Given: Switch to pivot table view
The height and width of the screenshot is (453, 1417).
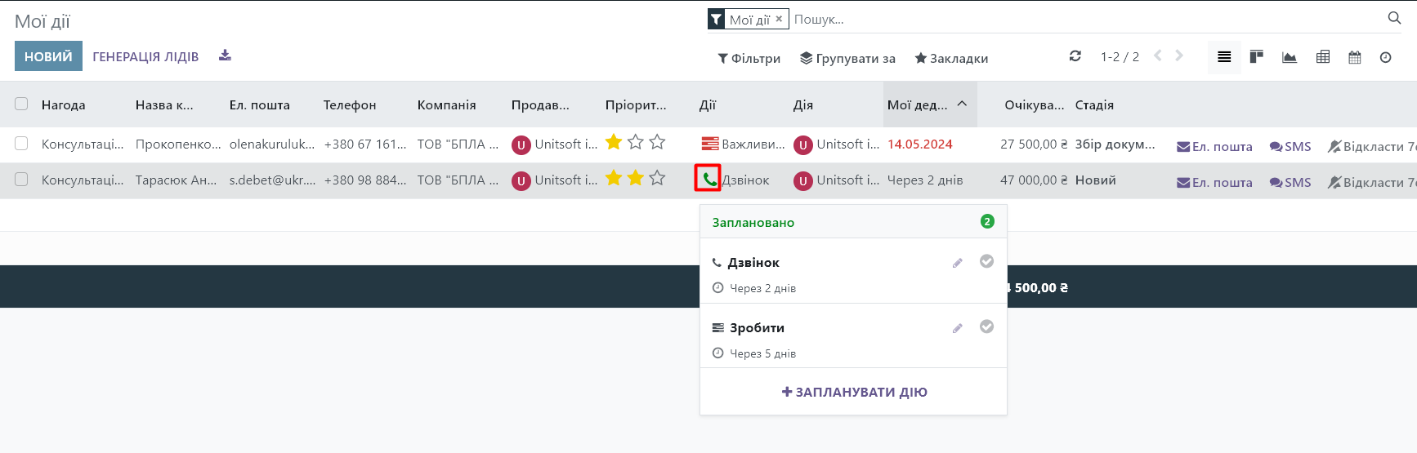Looking at the screenshot, I should 1323,57.
